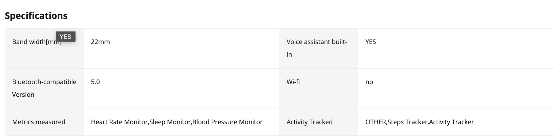Click the Steps Tracker text

[x=407, y=122]
